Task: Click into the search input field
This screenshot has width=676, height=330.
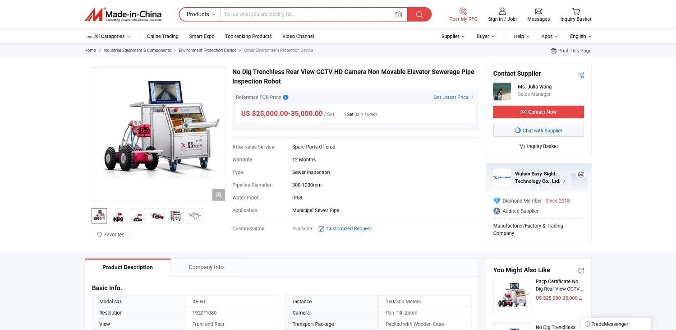Action: (x=306, y=14)
